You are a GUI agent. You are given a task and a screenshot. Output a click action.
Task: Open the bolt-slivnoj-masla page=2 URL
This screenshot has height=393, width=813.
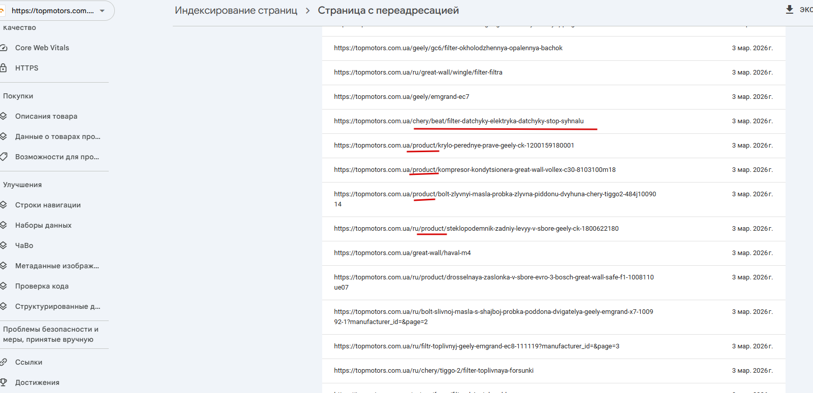tap(493, 317)
